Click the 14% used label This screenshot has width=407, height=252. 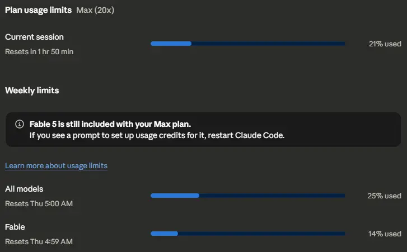[385, 234]
